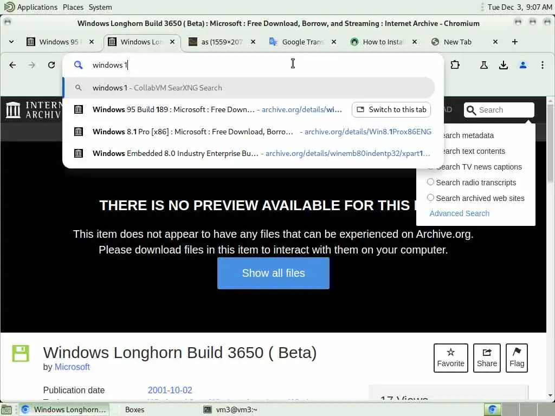Open Chrome Labs flask icon
Image resolution: width=555 pixels, height=416 pixels.
[x=484, y=65]
